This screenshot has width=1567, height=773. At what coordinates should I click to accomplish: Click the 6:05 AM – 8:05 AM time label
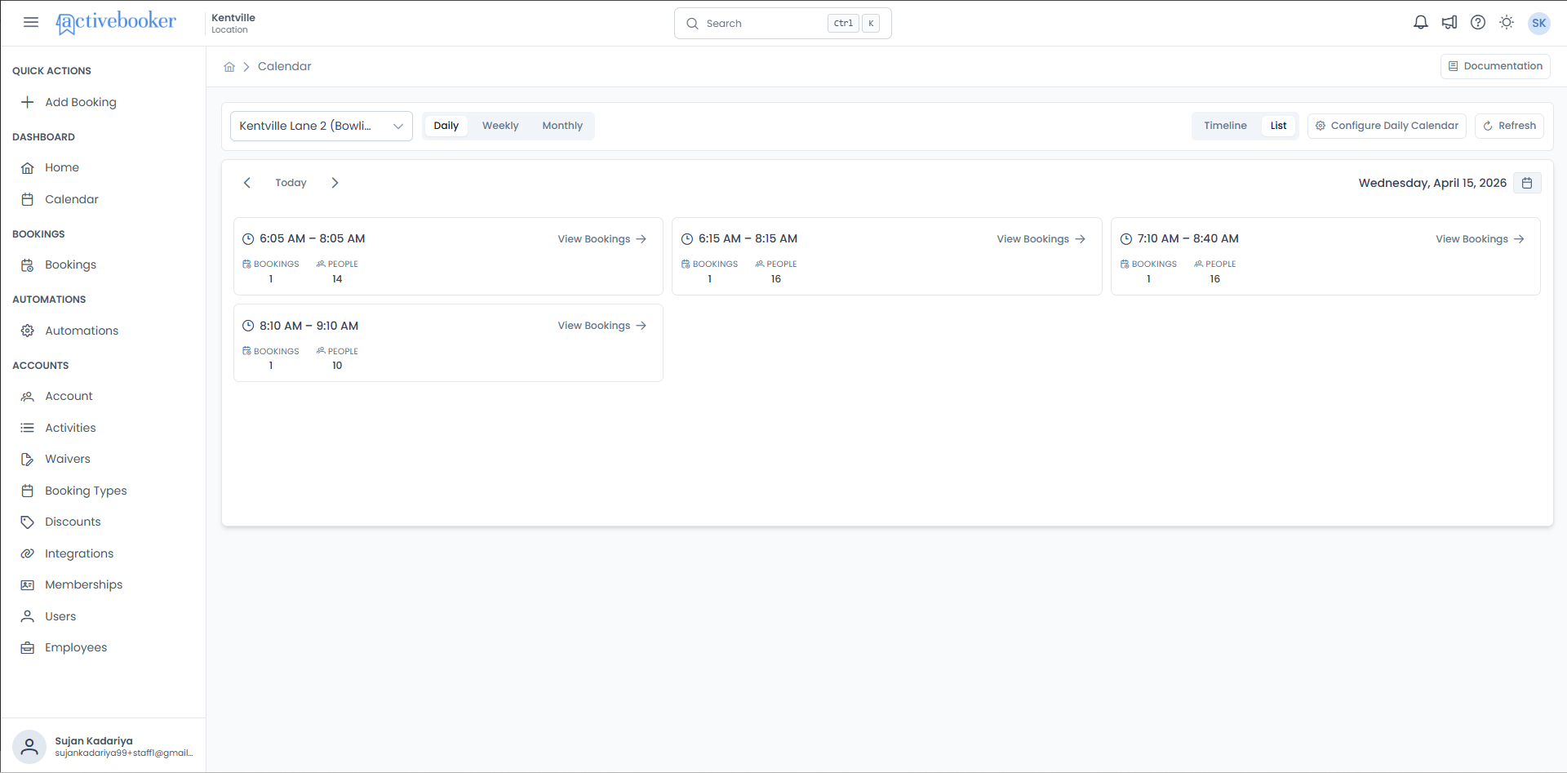(313, 239)
